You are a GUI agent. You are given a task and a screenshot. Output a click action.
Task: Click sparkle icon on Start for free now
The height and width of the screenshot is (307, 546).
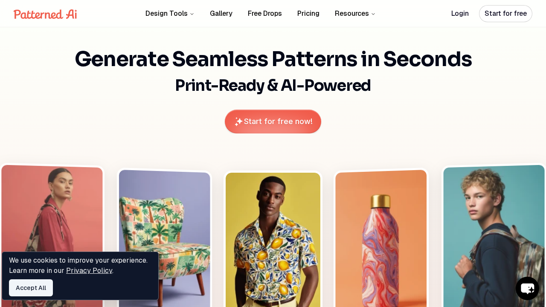[x=238, y=122]
